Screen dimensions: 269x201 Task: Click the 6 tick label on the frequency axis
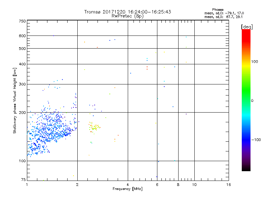[157, 185]
